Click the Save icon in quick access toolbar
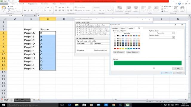The width and height of the screenshot is (191, 107). 5,1
